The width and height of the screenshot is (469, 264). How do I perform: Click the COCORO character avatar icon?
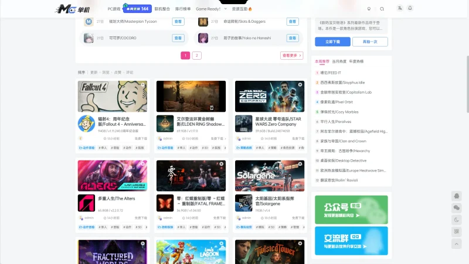(x=89, y=38)
